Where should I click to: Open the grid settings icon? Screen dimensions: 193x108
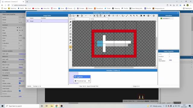(148, 16)
